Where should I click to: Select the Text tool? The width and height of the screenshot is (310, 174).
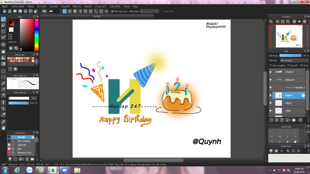3,102
